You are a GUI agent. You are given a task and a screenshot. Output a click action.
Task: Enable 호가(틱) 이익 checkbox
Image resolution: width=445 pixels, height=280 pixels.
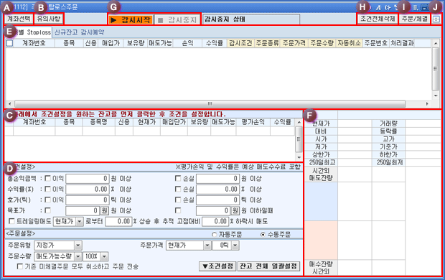48,200
